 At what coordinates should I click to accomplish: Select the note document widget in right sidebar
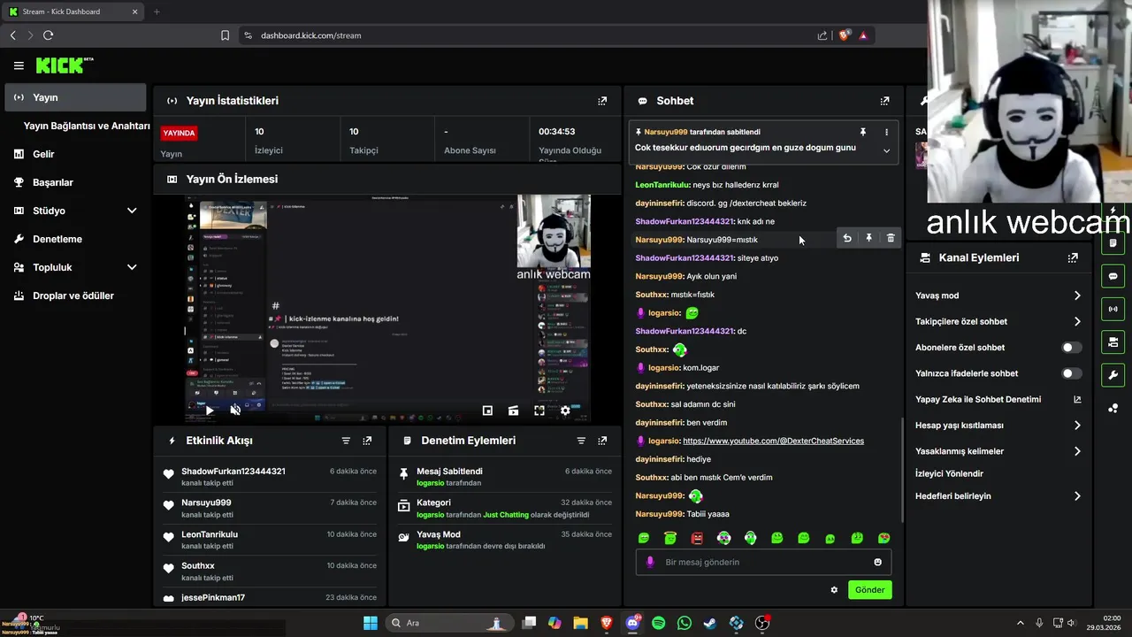tap(1113, 243)
